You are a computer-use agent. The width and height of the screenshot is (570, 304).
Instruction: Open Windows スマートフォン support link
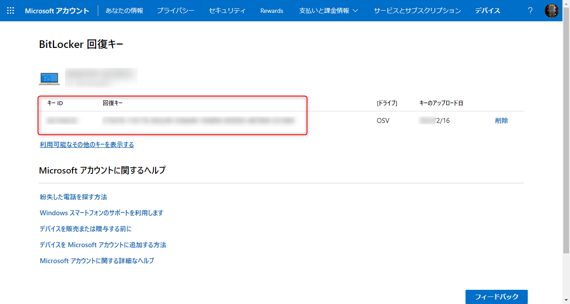[101, 213]
